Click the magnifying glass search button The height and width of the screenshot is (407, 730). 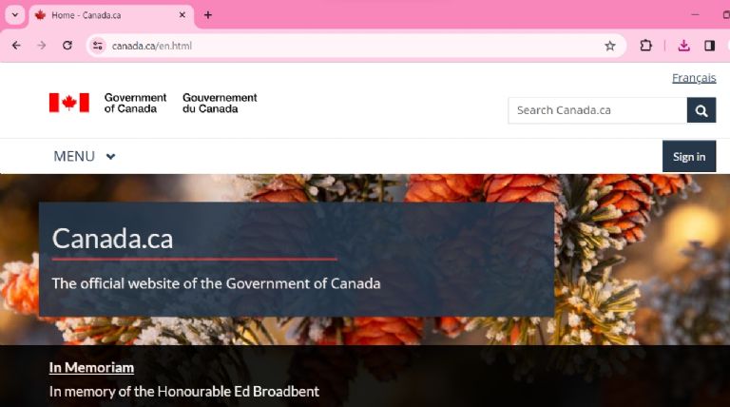[701, 110]
